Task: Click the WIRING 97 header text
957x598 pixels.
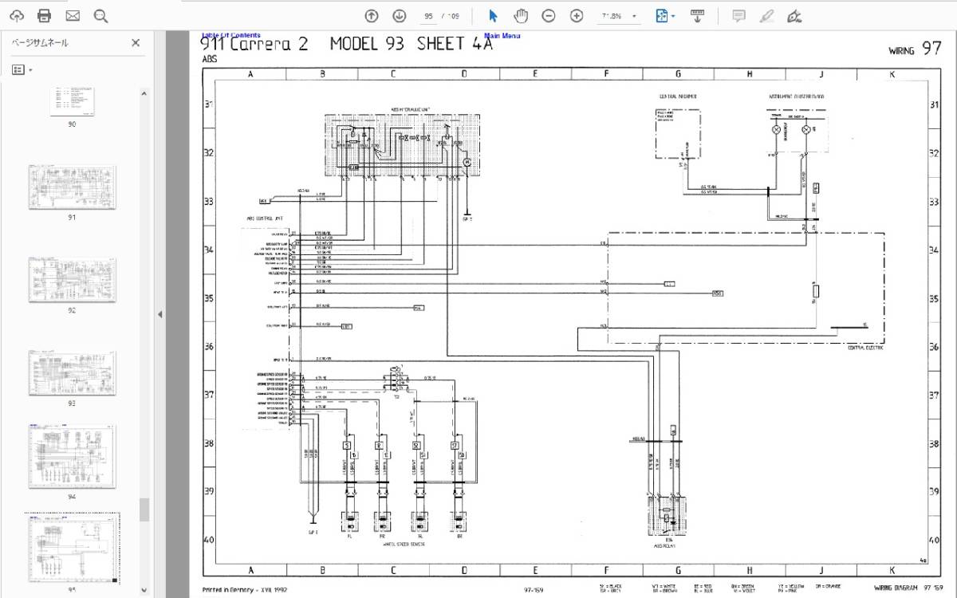Action: coord(916,49)
